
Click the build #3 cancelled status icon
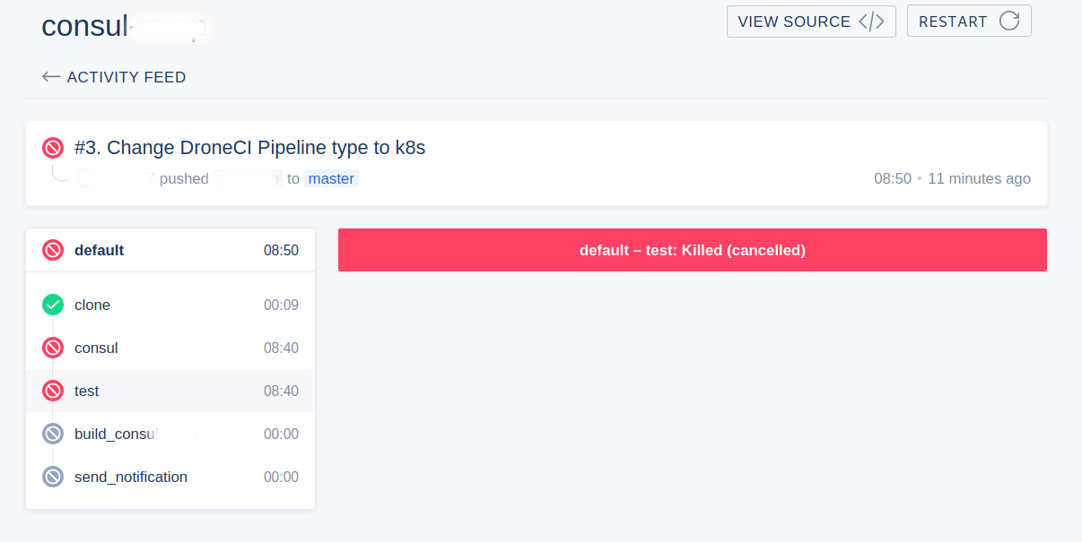coord(53,148)
